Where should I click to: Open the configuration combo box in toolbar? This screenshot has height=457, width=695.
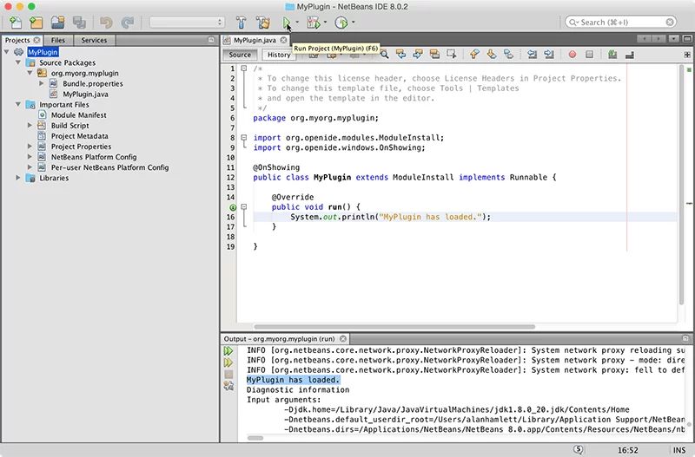point(187,23)
